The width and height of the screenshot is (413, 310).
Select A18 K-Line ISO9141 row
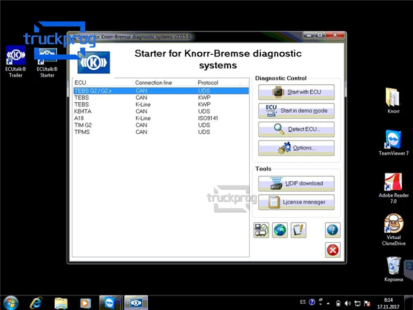pos(161,118)
